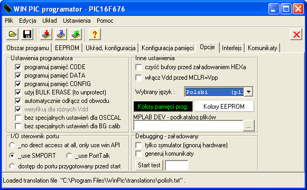Select _use PortTalk radio button

69,156
